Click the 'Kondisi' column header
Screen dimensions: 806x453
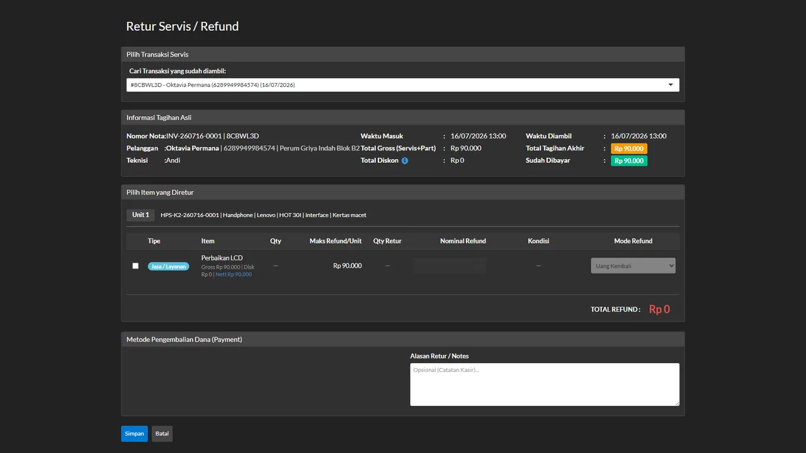click(x=538, y=241)
